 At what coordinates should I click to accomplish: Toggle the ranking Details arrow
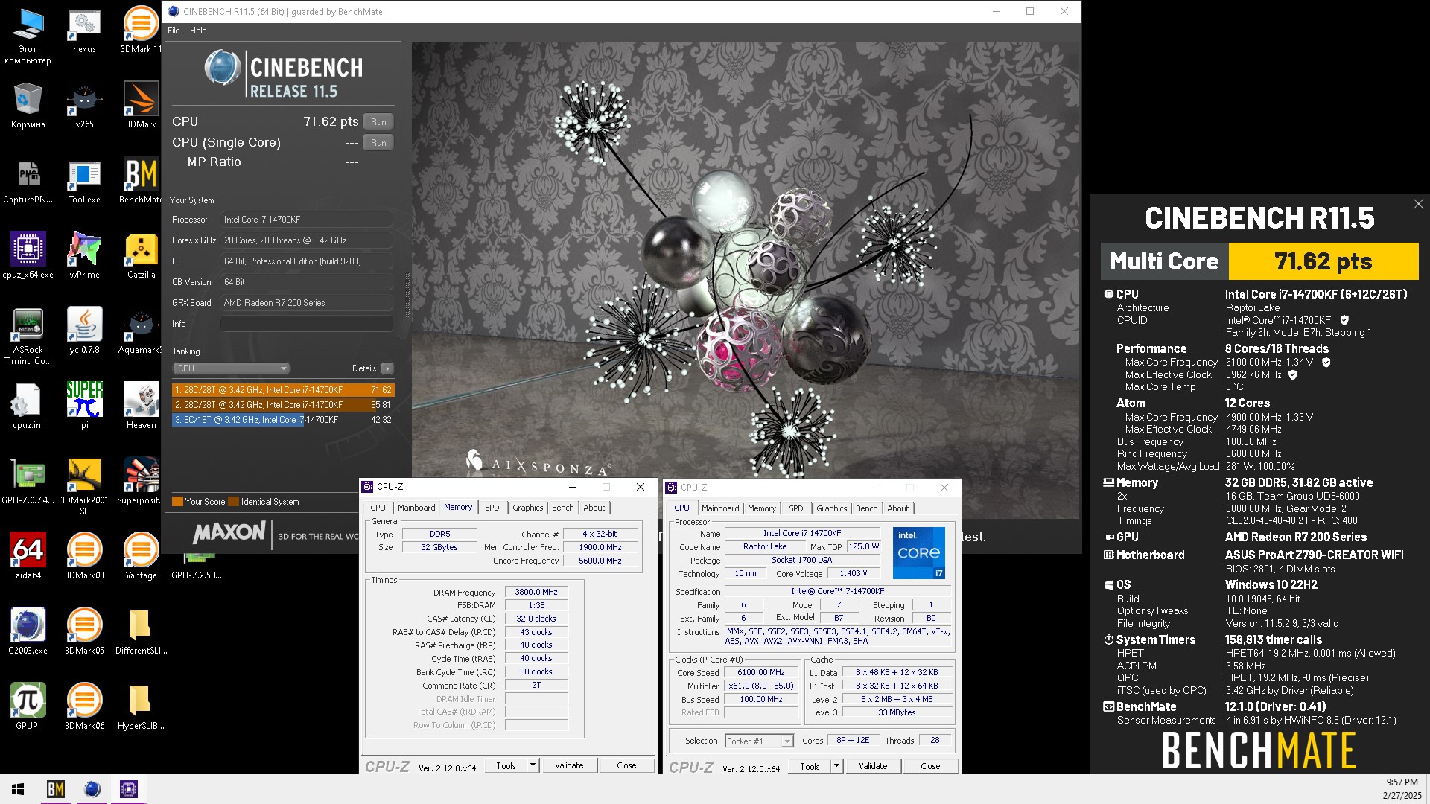[387, 368]
